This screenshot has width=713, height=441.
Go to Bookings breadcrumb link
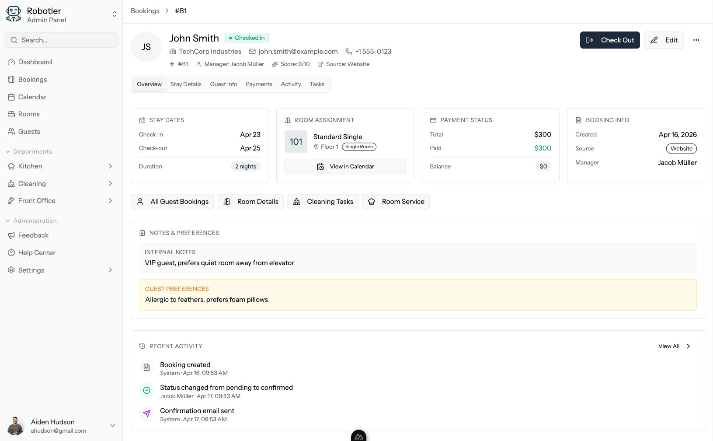(x=145, y=11)
